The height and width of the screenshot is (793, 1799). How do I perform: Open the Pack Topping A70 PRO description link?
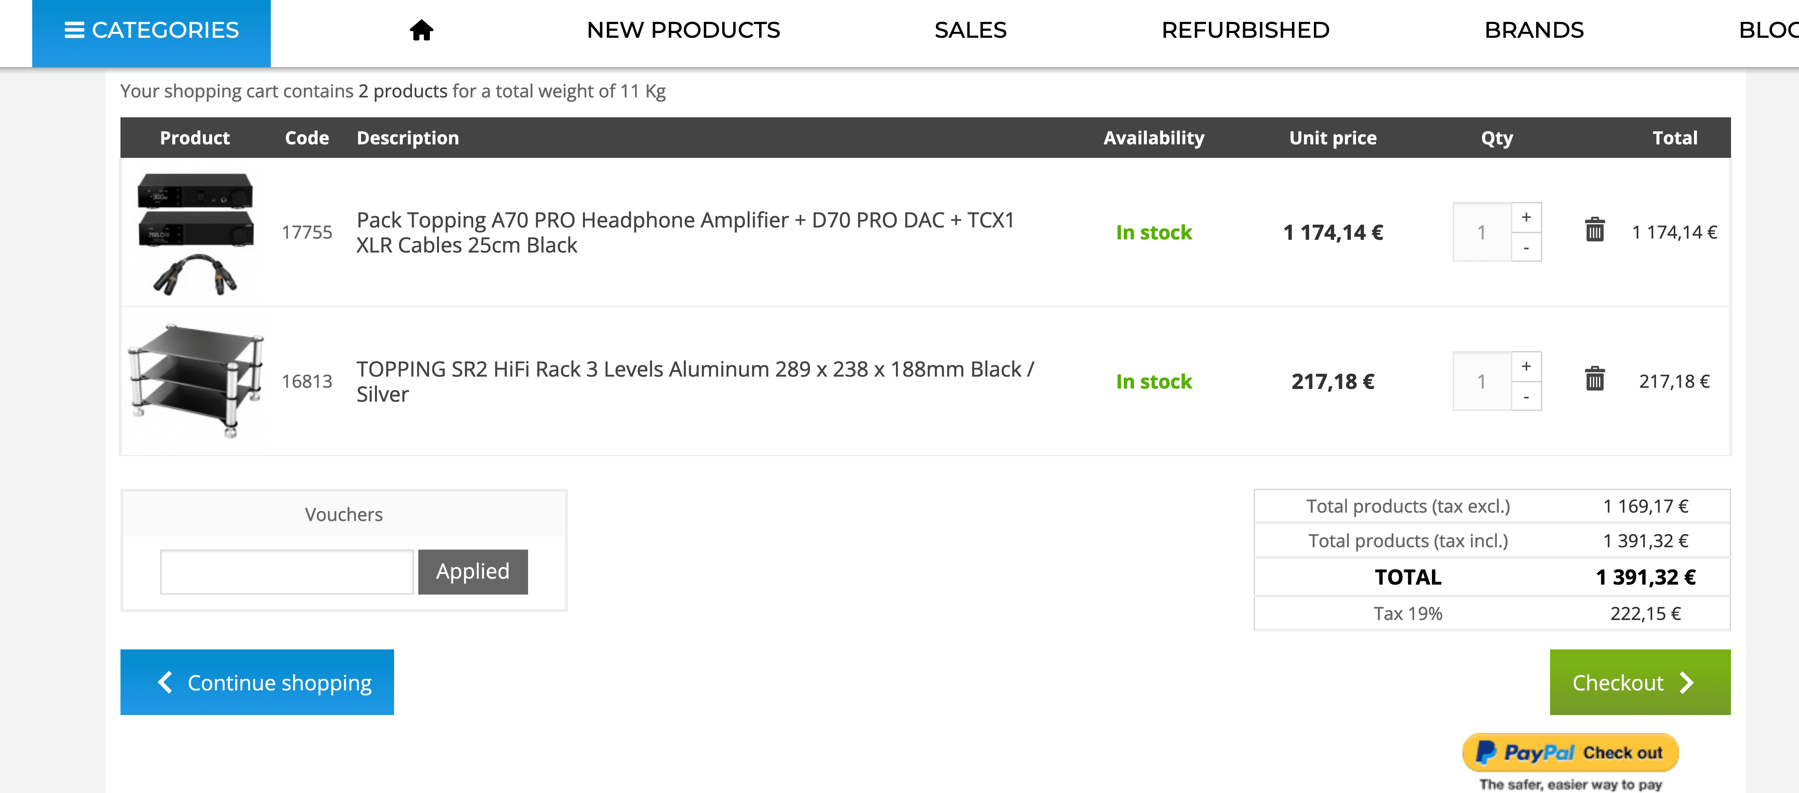(x=684, y=233)
